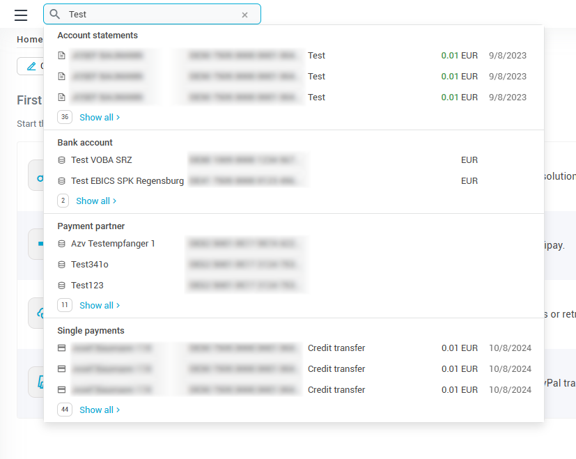Click database icon beside Test VOBA SRZ
The width and height of the screenshot is (576, 459).
click(x=61, y=160)
